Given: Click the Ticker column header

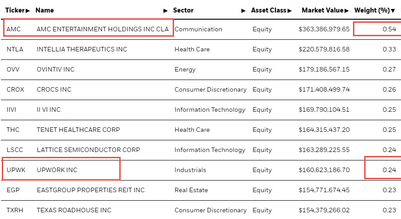Looking at the screenshot, I should click(15, 10).
